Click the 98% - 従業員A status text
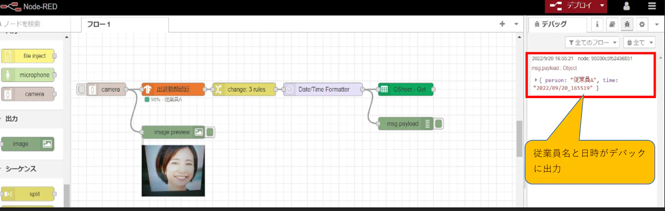 click(166, 99)
